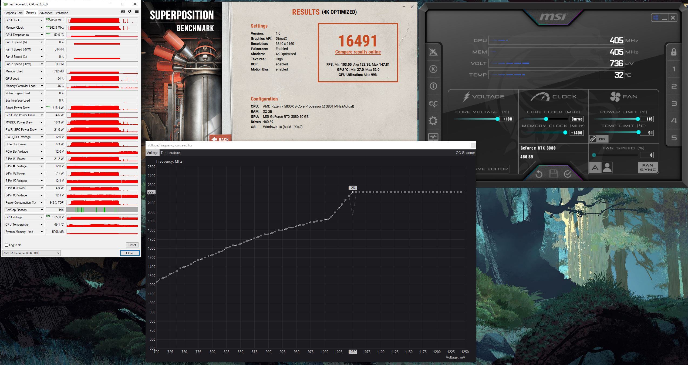Start OC Scanner in curve editor
688x365 pixels.
tap(465, 153)
